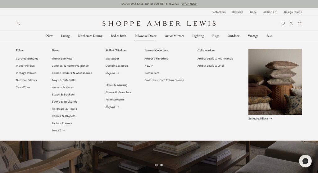Open the Living navigation menu

coord(65,36)
